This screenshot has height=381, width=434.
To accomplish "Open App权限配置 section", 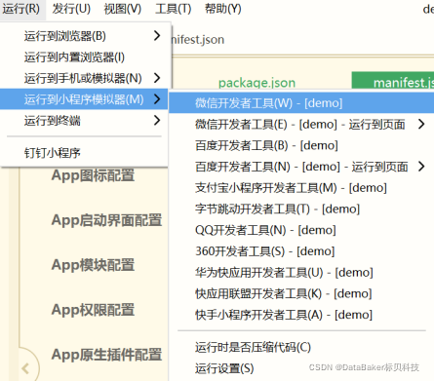I will tap(93, 310).
